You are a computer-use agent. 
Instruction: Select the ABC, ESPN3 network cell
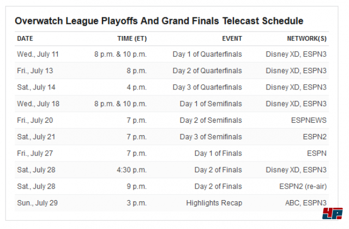pos(306,203)
